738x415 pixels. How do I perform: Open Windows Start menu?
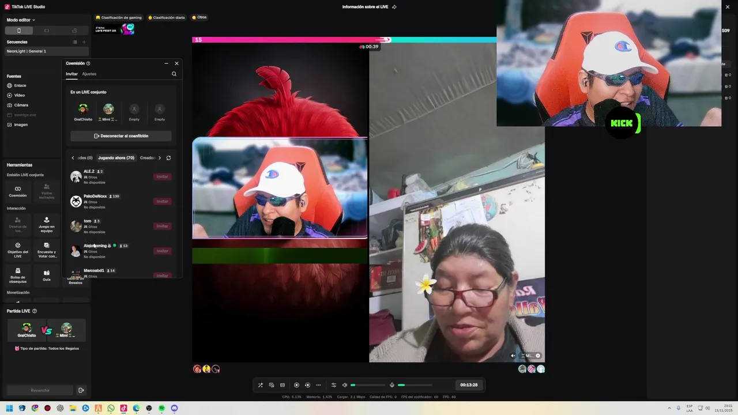pyautogui.click(x=9, y=408)
